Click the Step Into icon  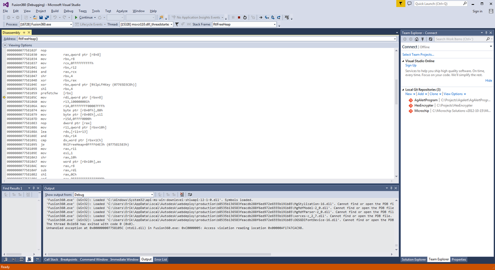(267, 18)
